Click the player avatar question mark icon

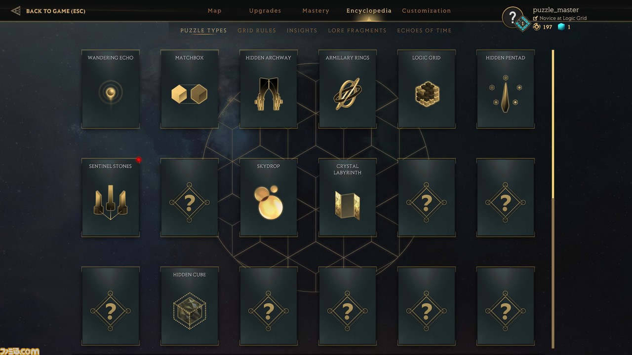click(x=513, y=17)
